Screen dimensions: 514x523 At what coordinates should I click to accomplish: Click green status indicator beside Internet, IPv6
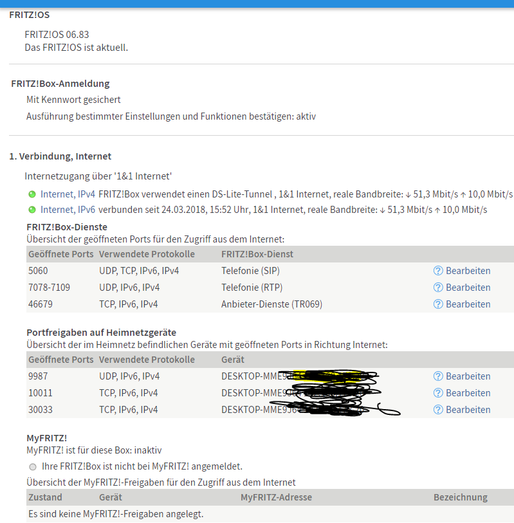point(32,210)
